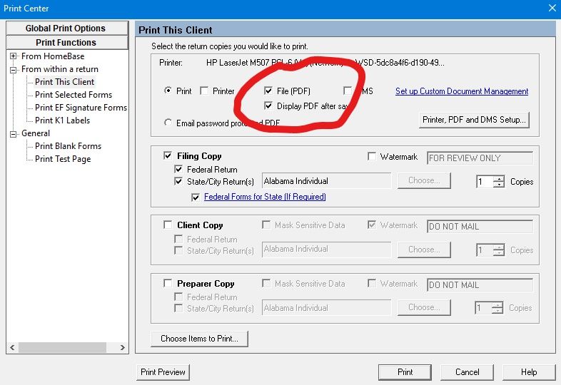Select Print K1 Labels item
The width and height of the screenshot is (561, 385).
click(x=62, y=120)
